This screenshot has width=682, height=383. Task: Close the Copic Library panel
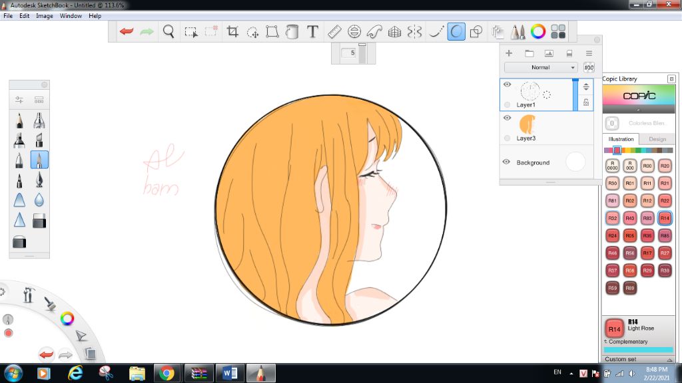point(671,78)
